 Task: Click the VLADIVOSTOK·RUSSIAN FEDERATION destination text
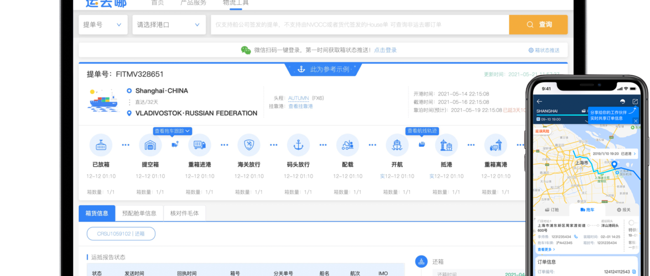(x=196, y=113)
